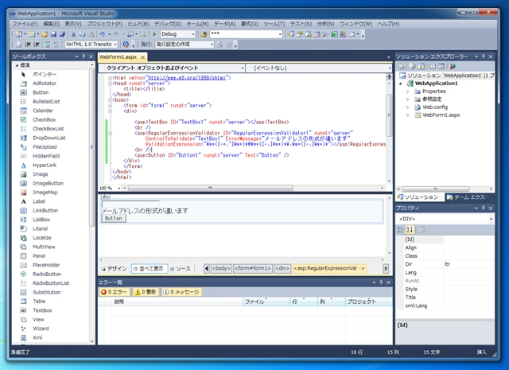
Task: Click the Undo arrow icon
Action: tap(103, 34)
